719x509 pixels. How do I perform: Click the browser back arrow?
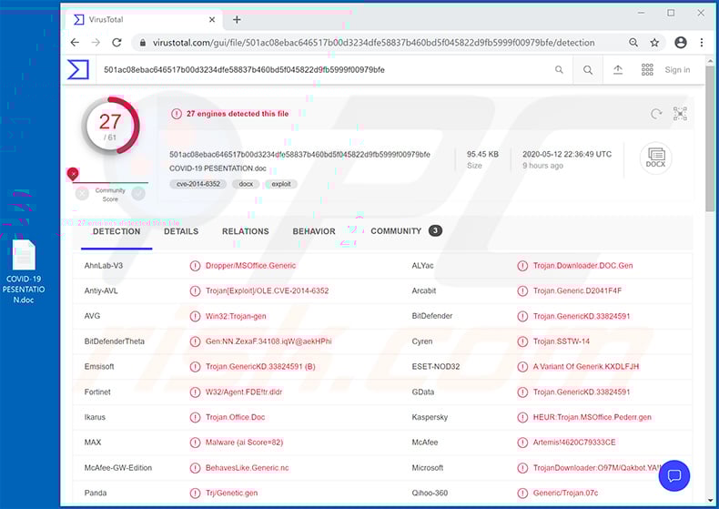click(75, 43)
